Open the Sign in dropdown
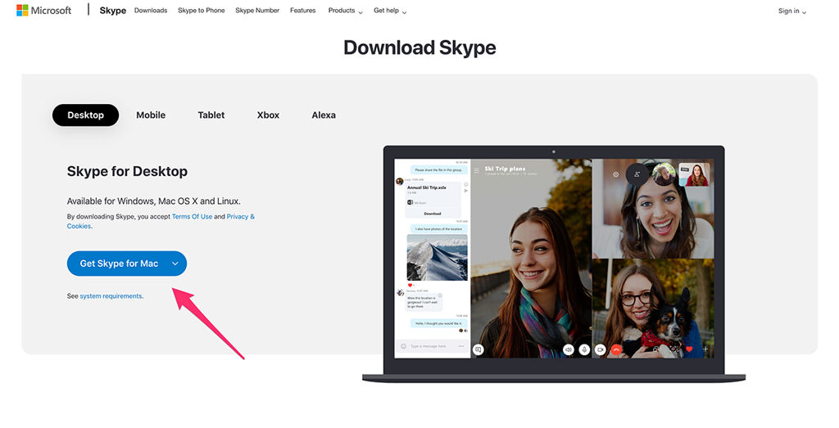The image size is (839, 428). click(x=792, y=11)
